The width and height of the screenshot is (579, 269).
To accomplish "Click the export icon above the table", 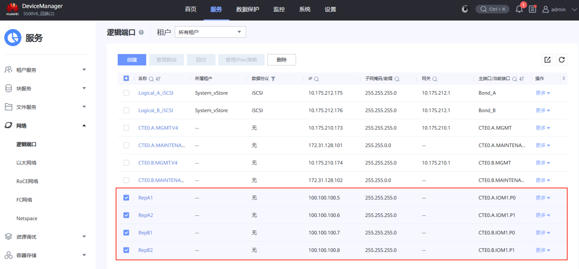I will [x=547, y=60].
